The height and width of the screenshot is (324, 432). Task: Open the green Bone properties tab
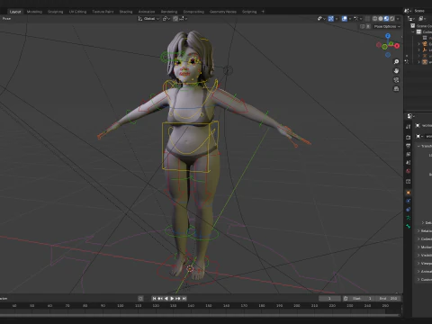point(408,226)
